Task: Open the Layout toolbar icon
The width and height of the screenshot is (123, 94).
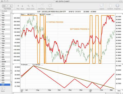Action: coord(102,6)
